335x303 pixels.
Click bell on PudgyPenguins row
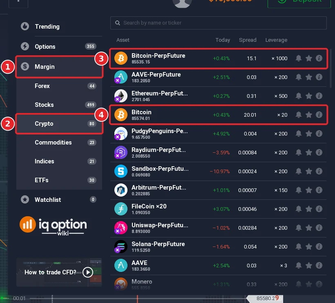[x=299, y=133]
